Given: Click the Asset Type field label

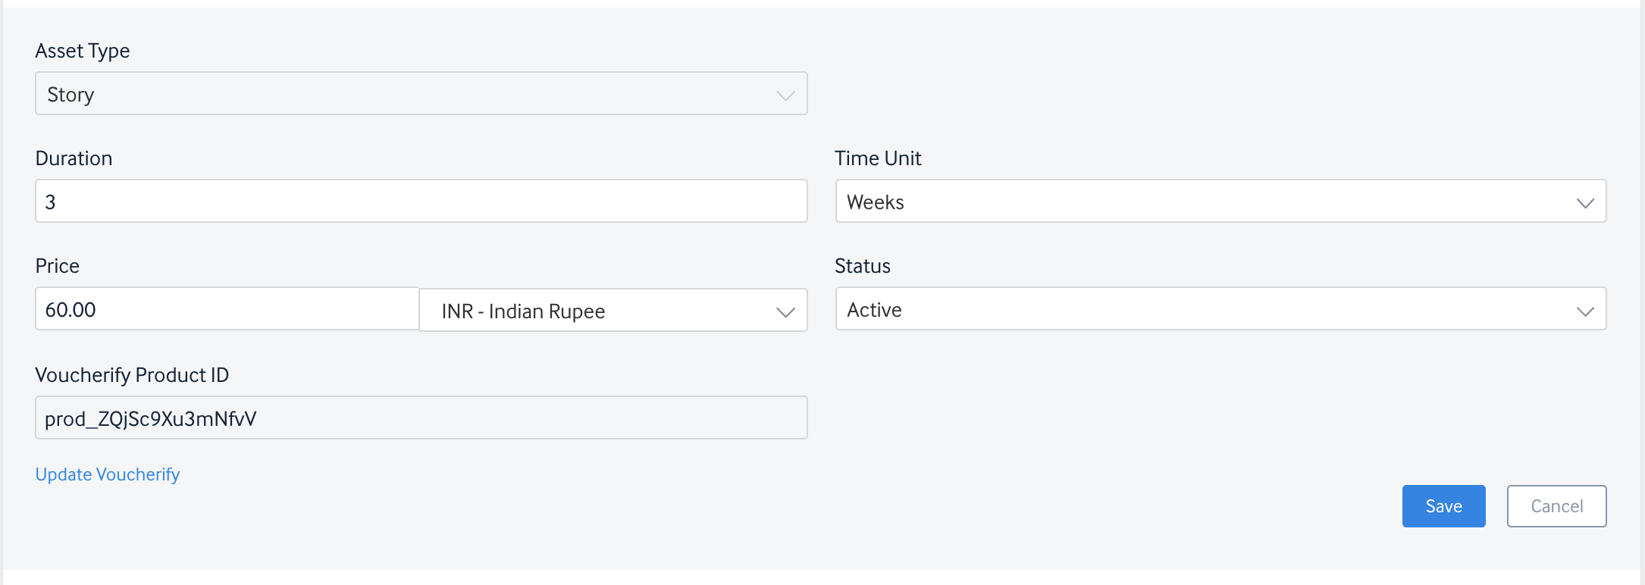Looking at the screenshot, I should pyautogui.click(x=83, y=51).
